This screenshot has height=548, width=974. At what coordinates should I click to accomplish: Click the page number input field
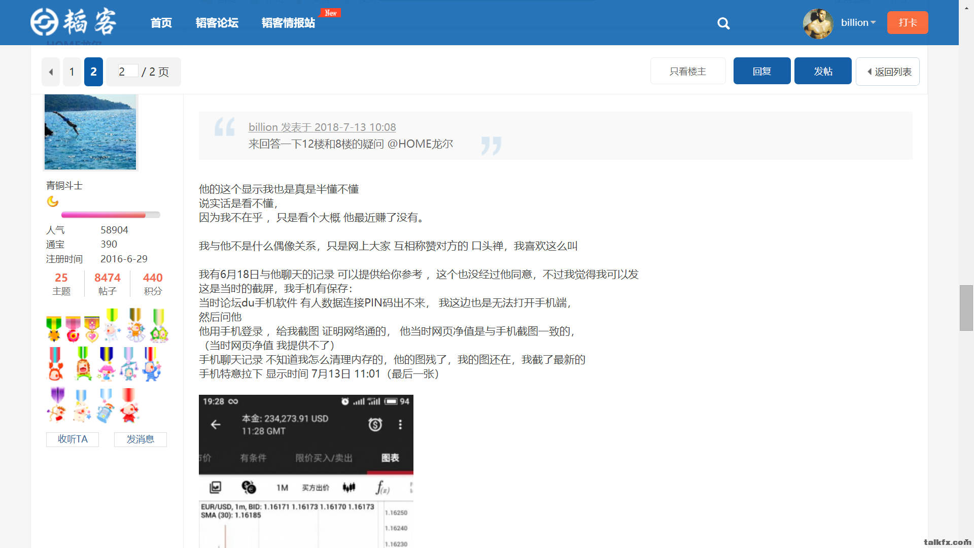click(x=127, y=71)
